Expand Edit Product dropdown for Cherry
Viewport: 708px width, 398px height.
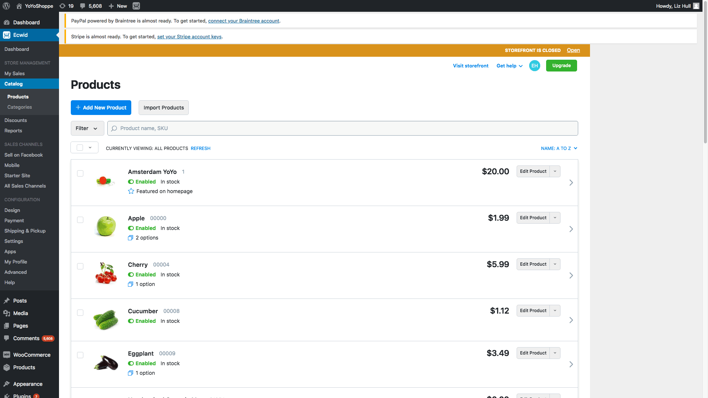point(555,264)
